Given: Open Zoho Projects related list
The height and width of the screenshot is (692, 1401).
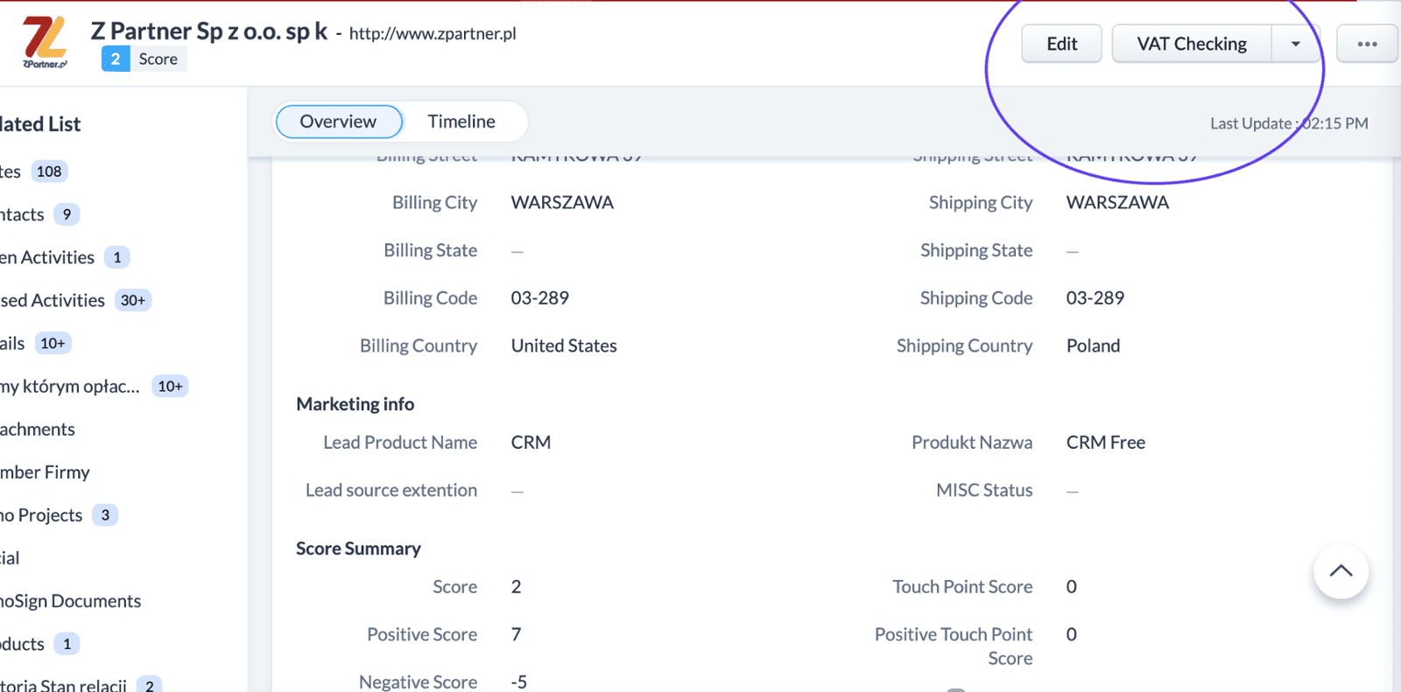Looking at the screenshot, I should tap(58, 514).
